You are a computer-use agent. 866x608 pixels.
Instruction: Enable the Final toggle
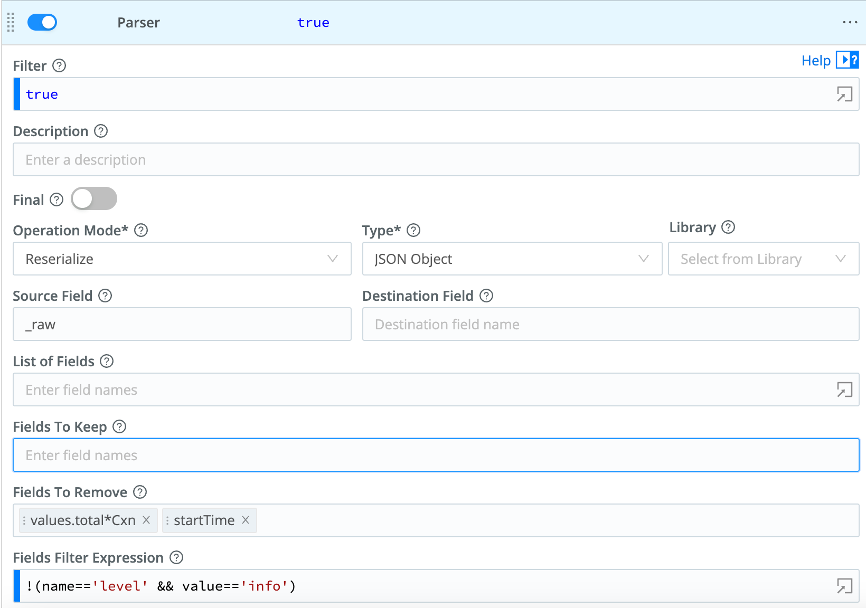click(93, 199)
